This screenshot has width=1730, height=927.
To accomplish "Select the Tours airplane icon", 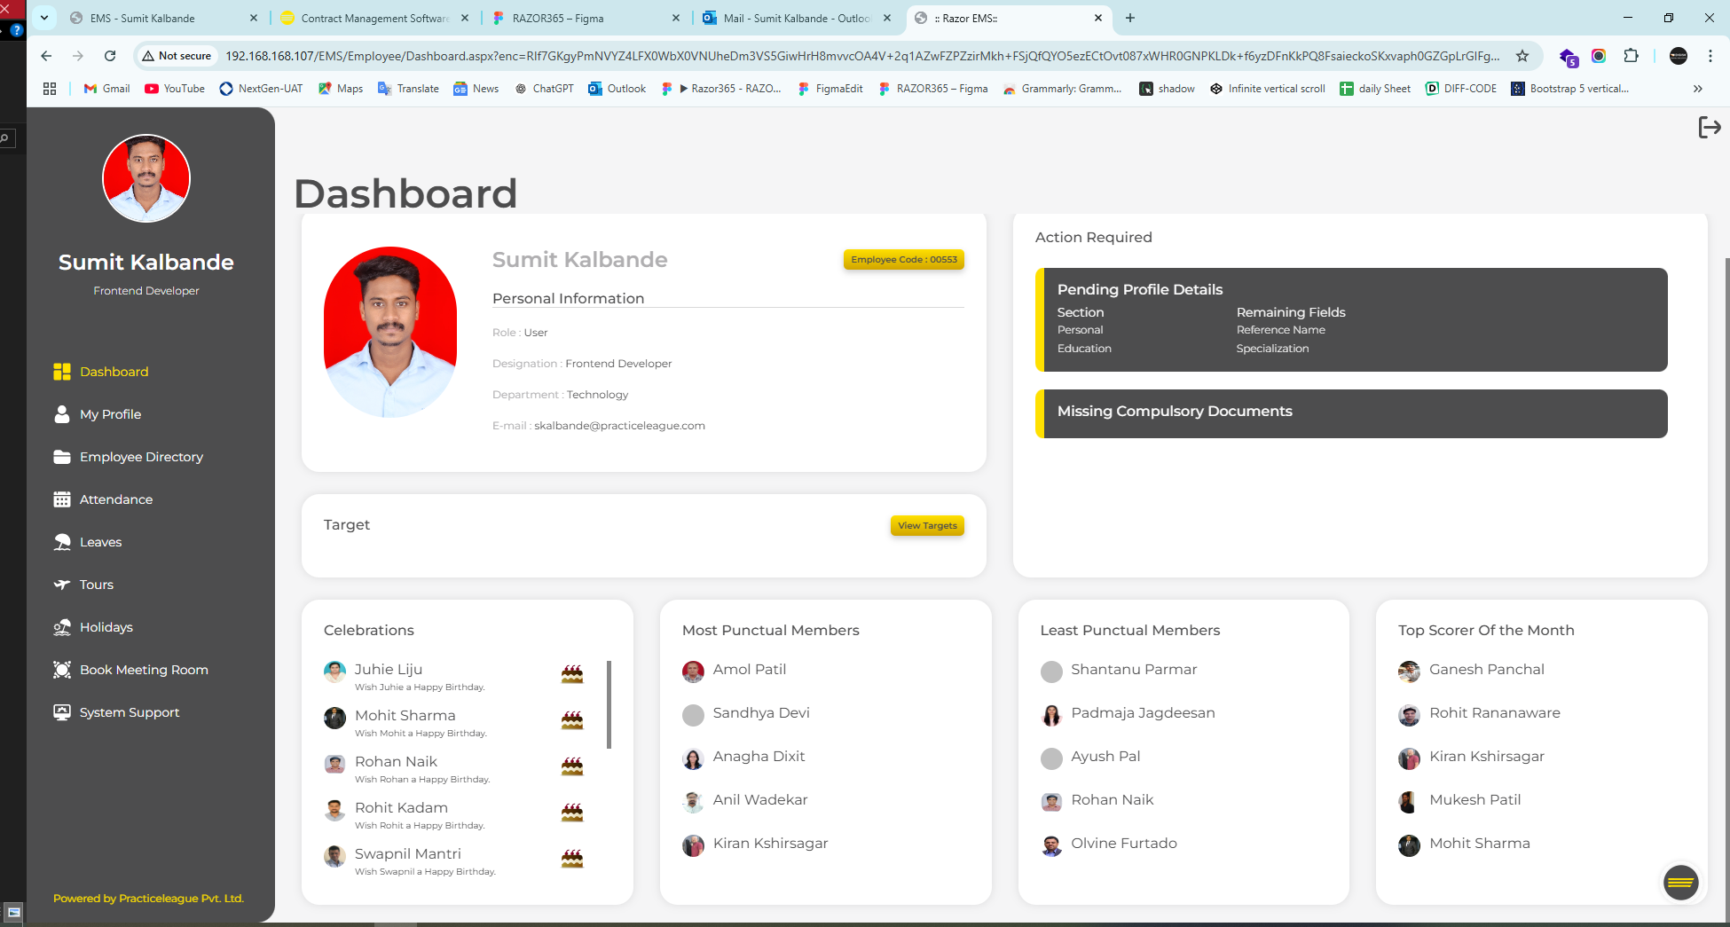I will [61, 585].
